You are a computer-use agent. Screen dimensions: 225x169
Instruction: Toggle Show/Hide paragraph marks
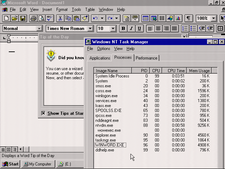click(x=188, y=18)
